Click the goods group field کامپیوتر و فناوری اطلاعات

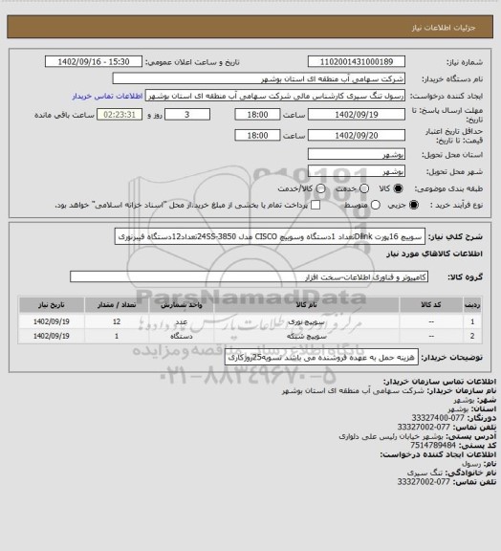[x=250, y=276]
